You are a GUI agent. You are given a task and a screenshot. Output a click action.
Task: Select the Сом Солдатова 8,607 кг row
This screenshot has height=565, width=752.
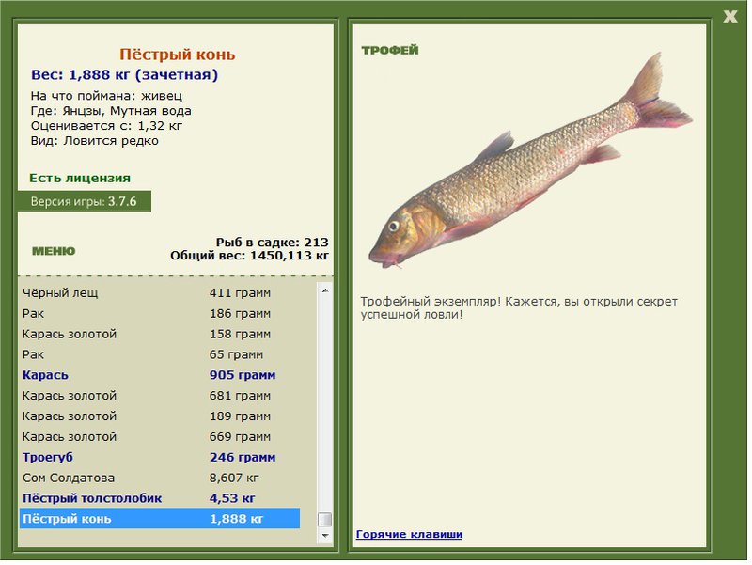click(160, 479)
